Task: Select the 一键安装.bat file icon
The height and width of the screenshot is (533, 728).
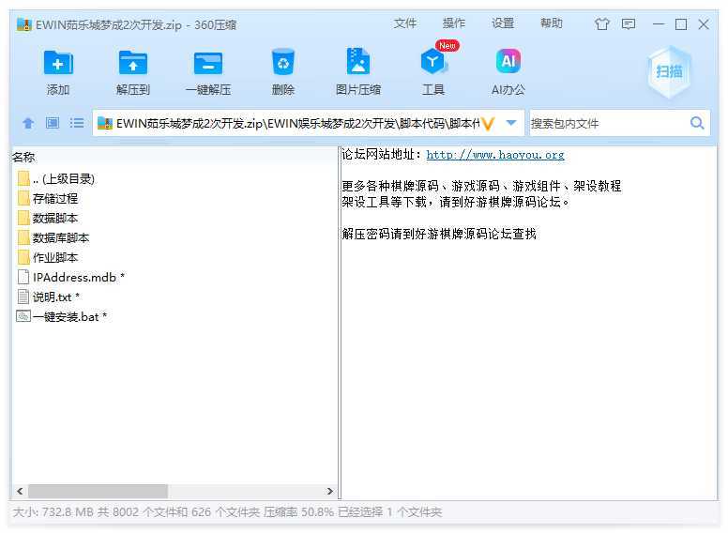Action: pos(23,316)
